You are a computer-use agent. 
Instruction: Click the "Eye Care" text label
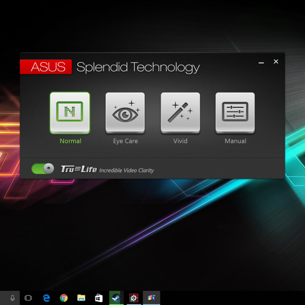(125, 141)
